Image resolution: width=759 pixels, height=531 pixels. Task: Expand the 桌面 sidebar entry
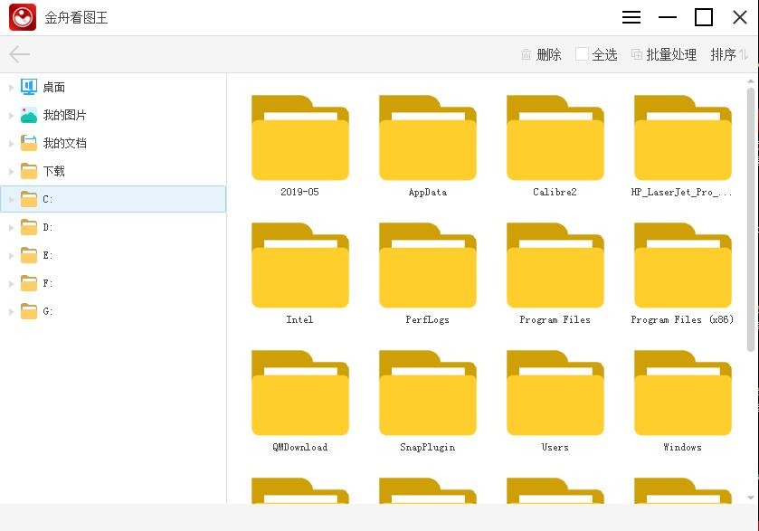(x=10, y=86)
